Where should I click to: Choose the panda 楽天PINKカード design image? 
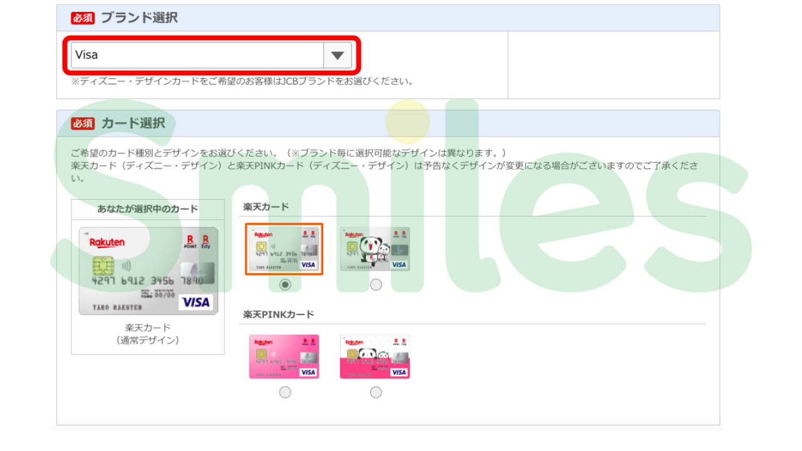pyautogui.click(x=375, y=356)
